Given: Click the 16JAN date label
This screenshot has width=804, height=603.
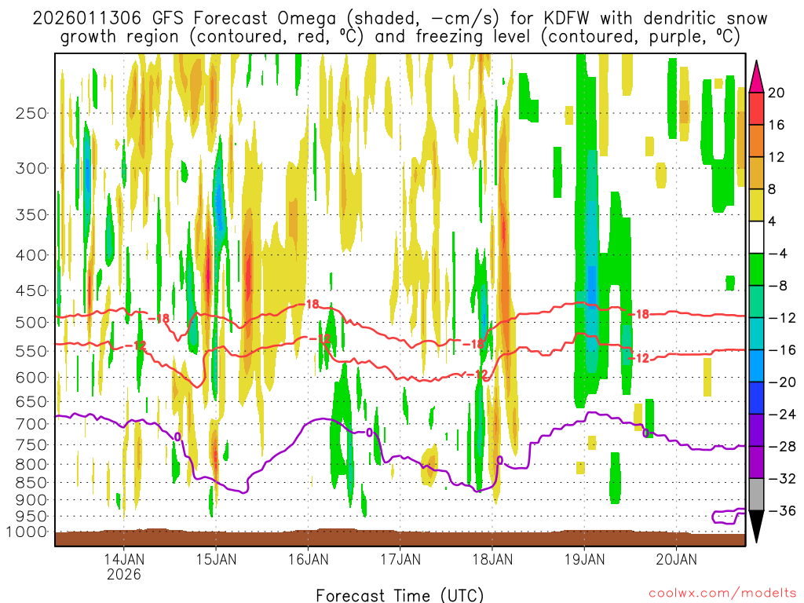Looking at the screenshot, I should click(x=308, y=559).
